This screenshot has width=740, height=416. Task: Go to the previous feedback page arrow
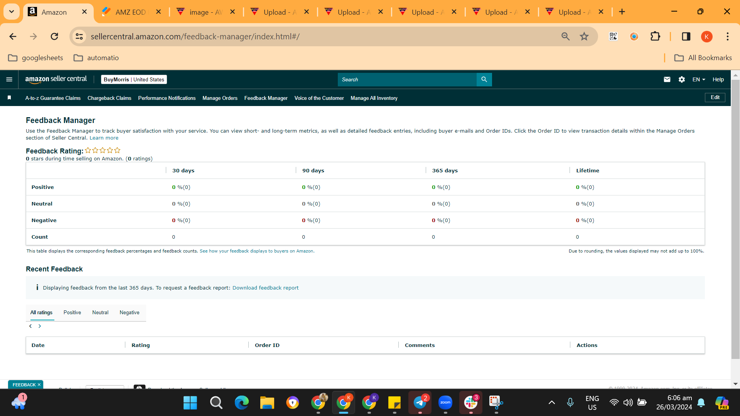pyautogui.click(x=30, y=326)
